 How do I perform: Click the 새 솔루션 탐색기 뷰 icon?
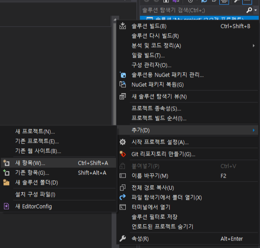123,97
